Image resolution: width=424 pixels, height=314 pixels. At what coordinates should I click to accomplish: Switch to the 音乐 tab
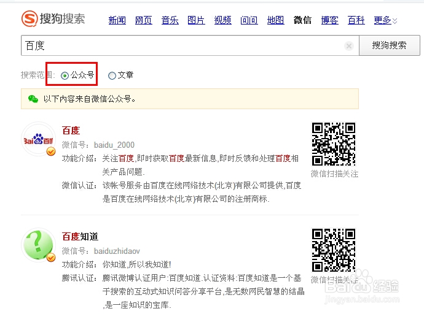170,20
